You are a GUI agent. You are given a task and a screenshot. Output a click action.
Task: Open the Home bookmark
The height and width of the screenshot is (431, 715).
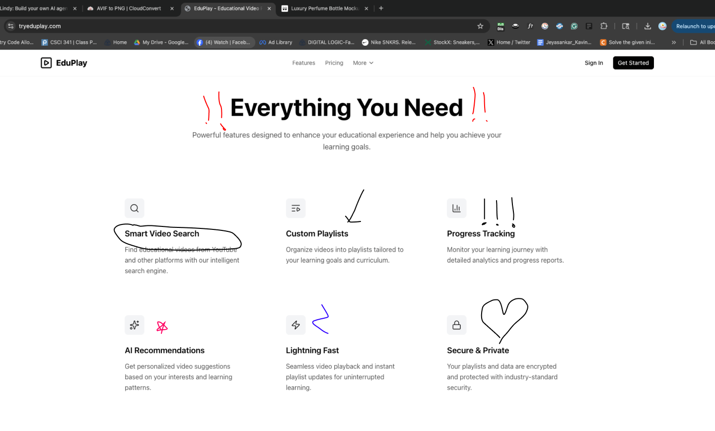(116, 42)
